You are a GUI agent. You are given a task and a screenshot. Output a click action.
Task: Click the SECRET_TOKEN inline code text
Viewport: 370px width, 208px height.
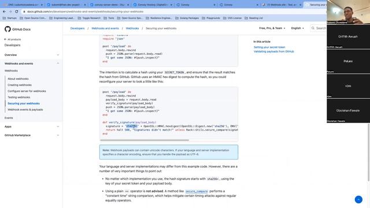[x=174, y=72]
